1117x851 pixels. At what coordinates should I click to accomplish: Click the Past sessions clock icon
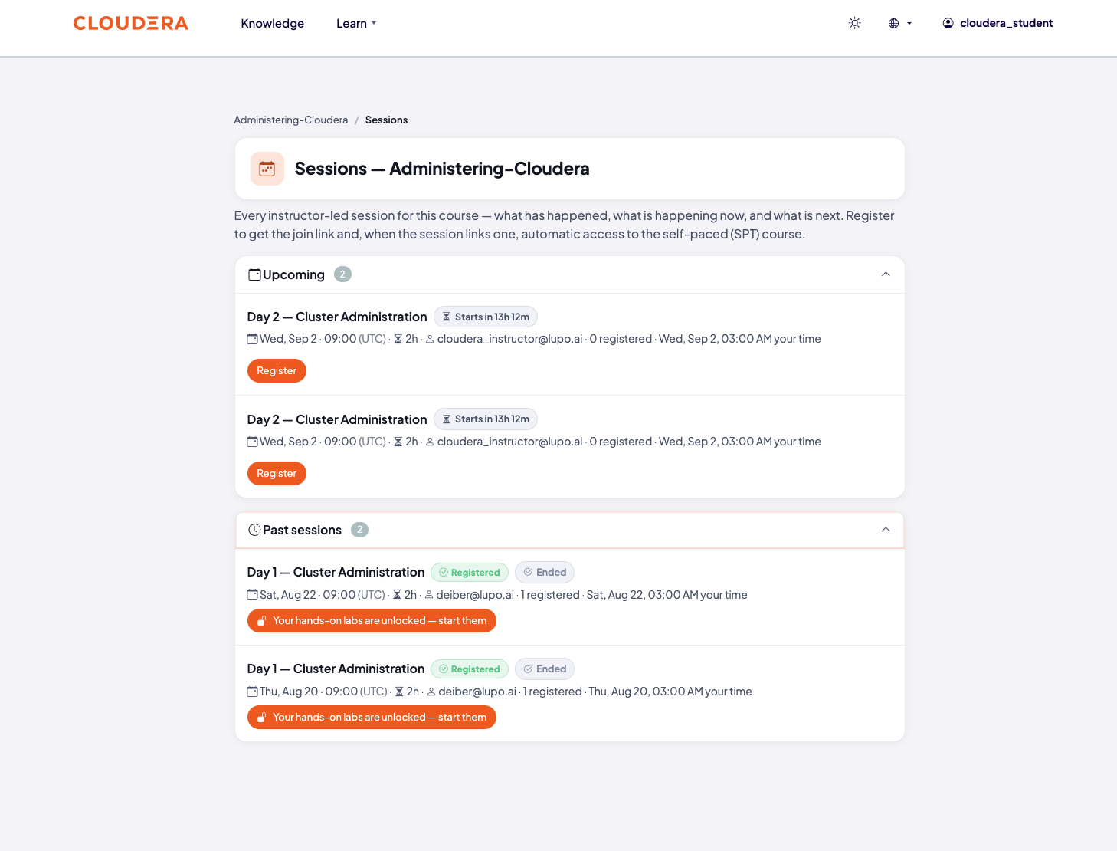coord(254,530)
